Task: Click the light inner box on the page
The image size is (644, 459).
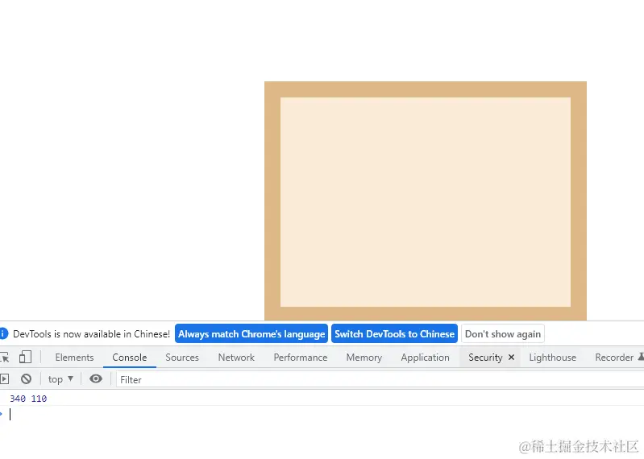Action: click(426, 202)
